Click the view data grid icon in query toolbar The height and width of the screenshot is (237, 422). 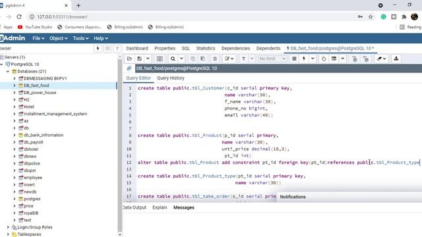click(160, 59)
